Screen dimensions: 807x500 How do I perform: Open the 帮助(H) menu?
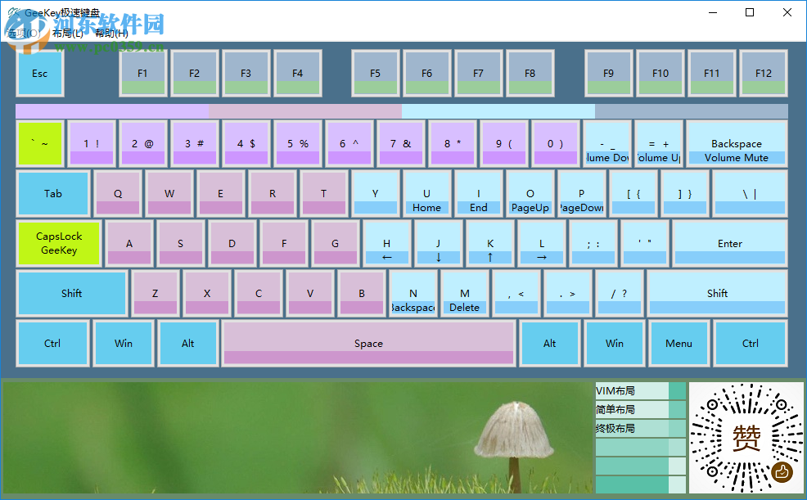tap(111, 34)
